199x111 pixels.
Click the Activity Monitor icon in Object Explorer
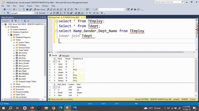[x=28, y=21]
